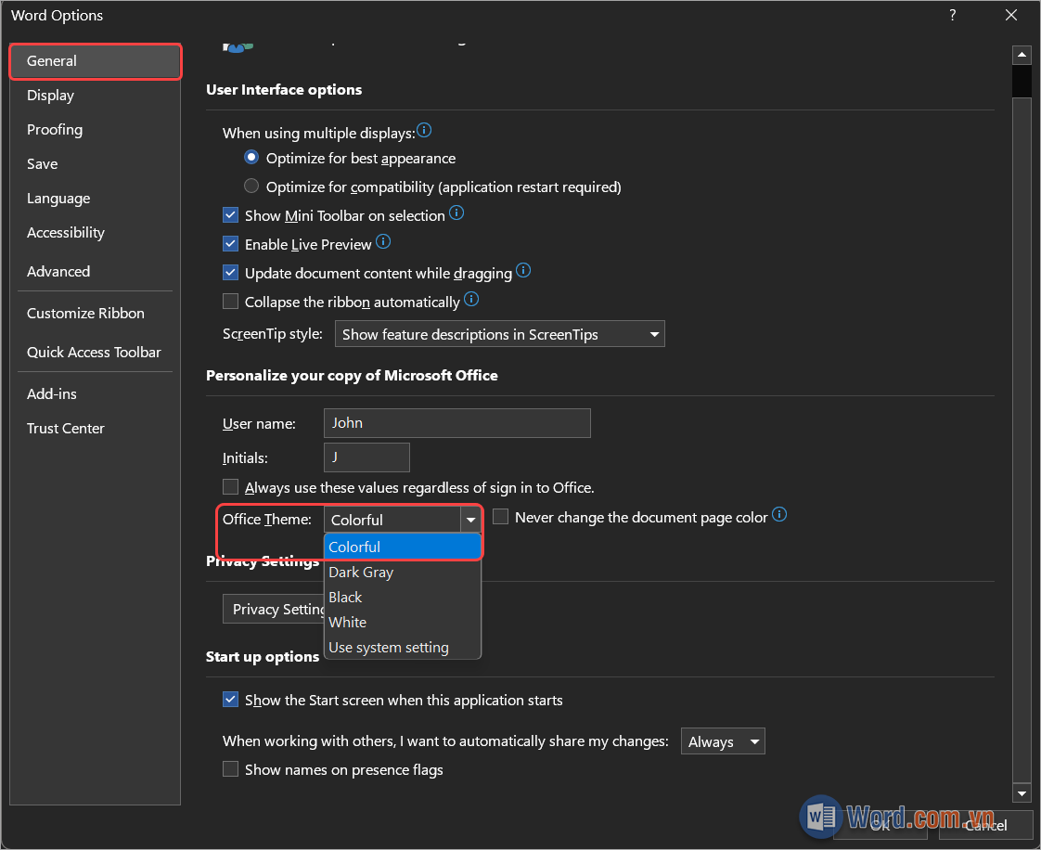The height and width of the screenshot is (850, 1041).
Task: Open Quick Access Toolbar settings
Action: coord(96,353)
